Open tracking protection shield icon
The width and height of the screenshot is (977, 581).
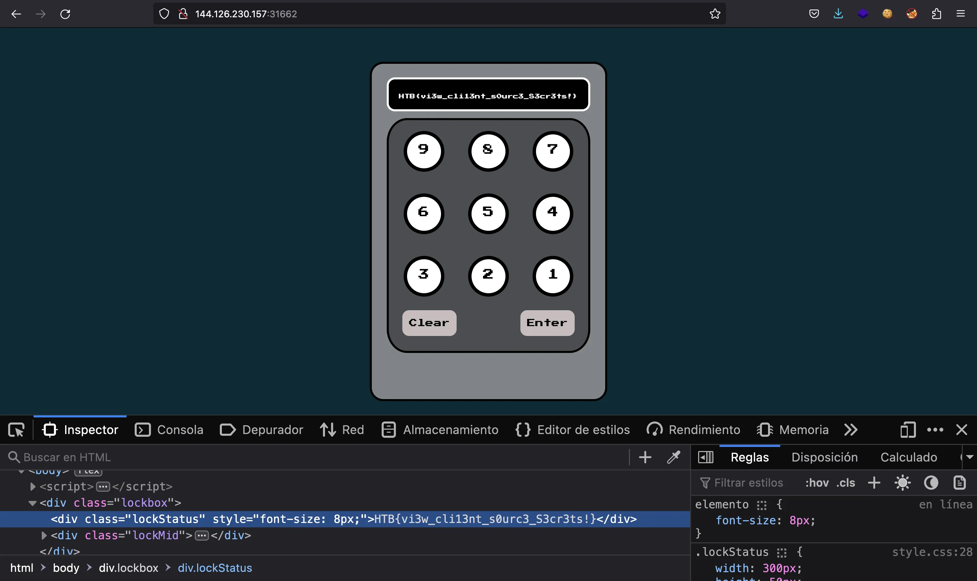coord(164,14)
